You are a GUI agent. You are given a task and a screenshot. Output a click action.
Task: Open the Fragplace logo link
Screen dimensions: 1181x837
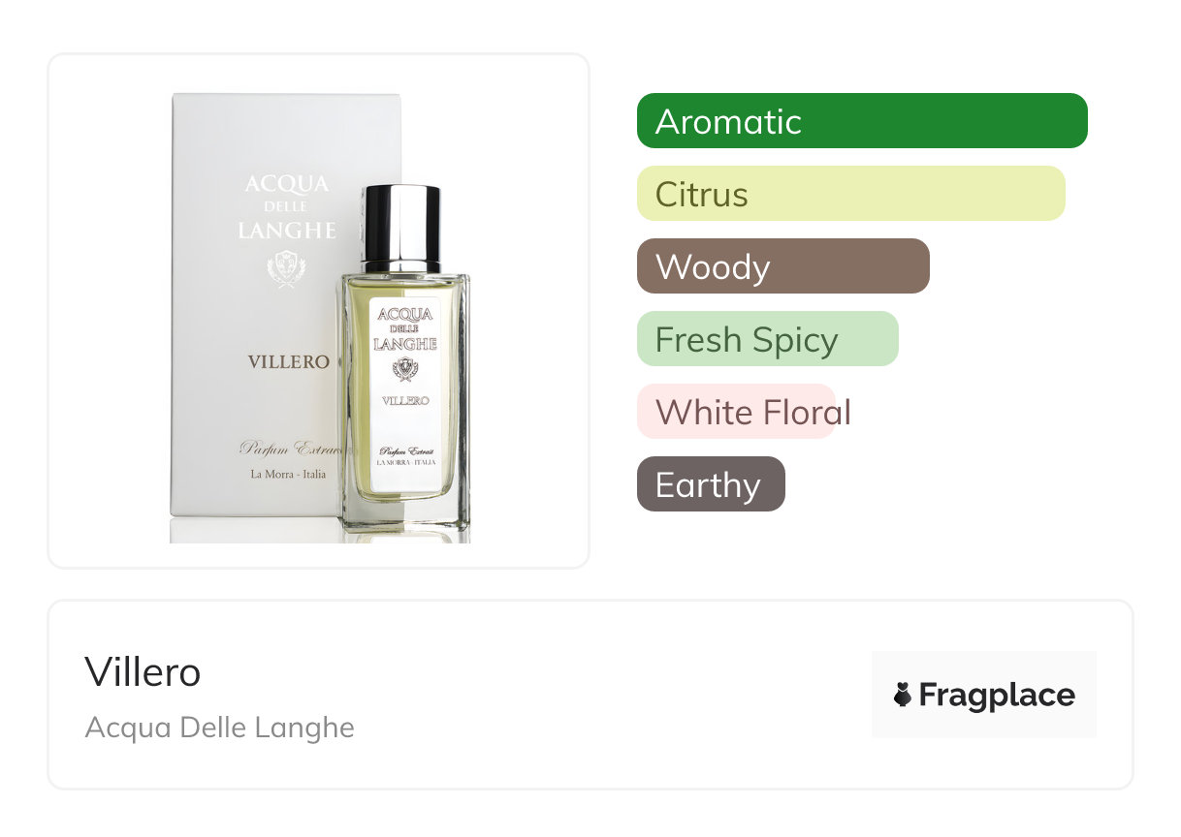(x=984, y=695)
